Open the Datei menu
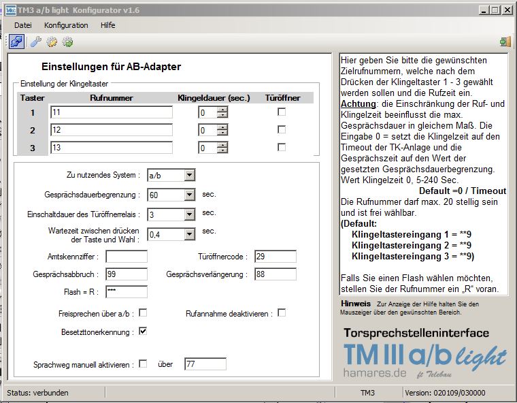Image resolution: width=517 pixels, height=403 pixels. pyautogui.click(x=23, y=25)
